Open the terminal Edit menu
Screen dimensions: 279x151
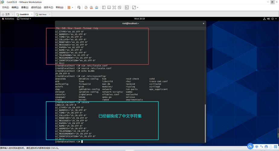pyautogui.click(x=63, y=28)
